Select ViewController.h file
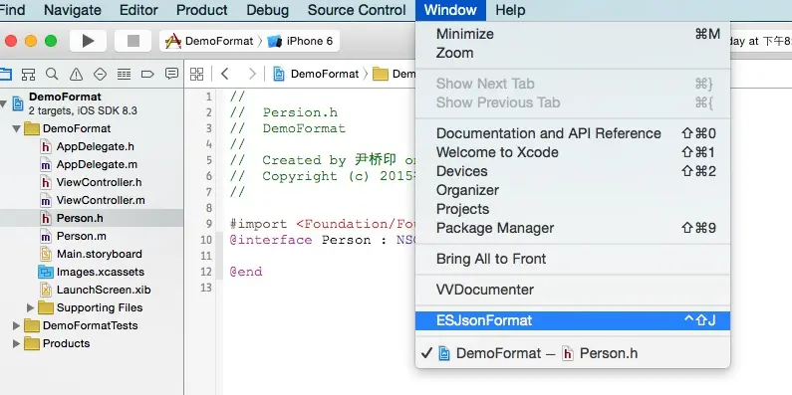This screenshot has height=395, width=792. (92, 182)
